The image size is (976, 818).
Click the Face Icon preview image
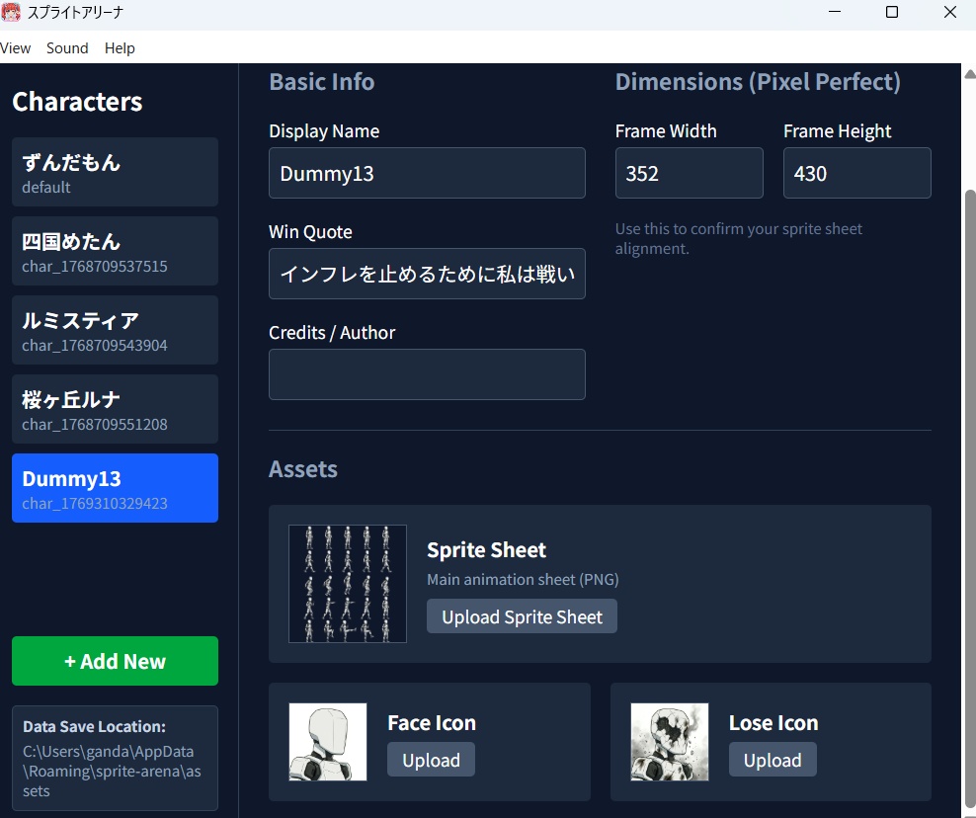point(327,742)
